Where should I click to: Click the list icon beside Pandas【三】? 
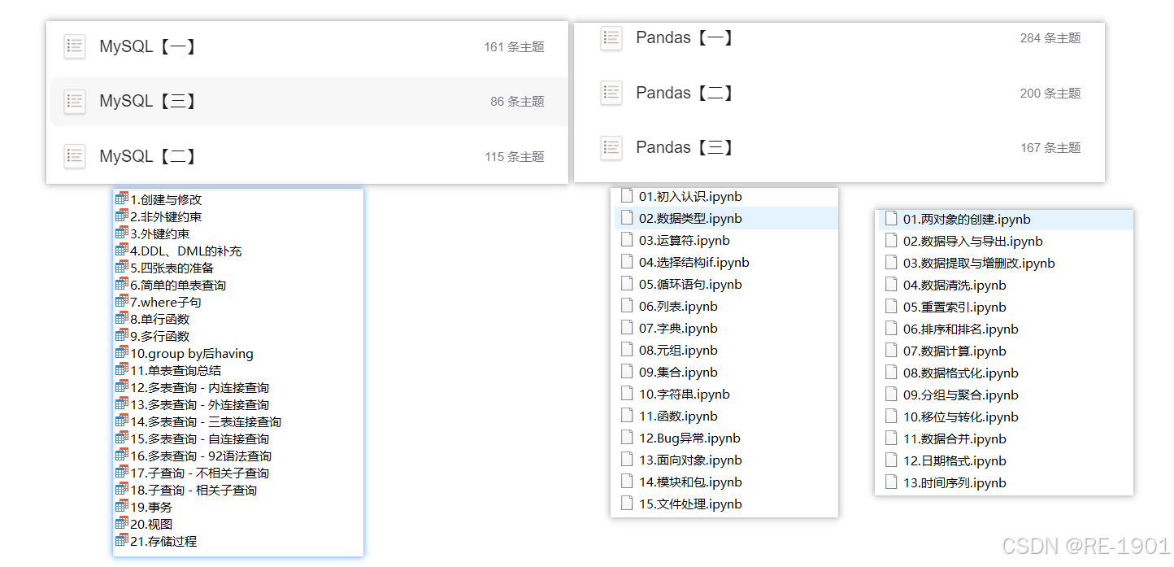click(x=611, y=147)
